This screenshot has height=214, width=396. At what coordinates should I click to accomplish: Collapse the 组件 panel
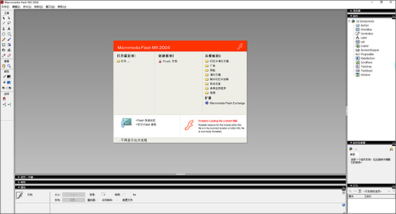click(x=351, y=16)
